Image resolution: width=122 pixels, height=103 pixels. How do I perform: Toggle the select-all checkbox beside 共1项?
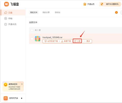[32, 30]
